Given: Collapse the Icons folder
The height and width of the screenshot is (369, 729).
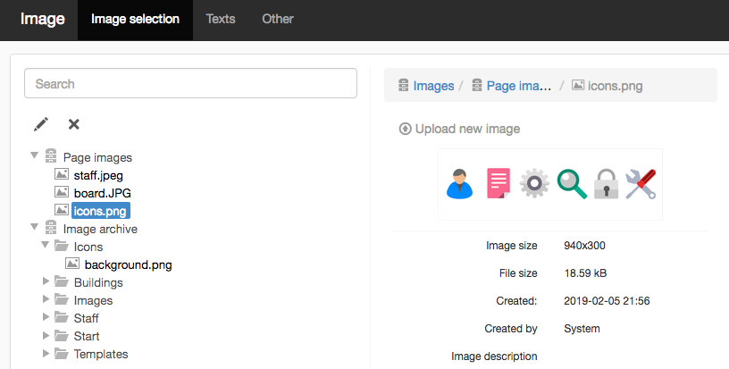Looking at the screenshot, I should point(45,245).
